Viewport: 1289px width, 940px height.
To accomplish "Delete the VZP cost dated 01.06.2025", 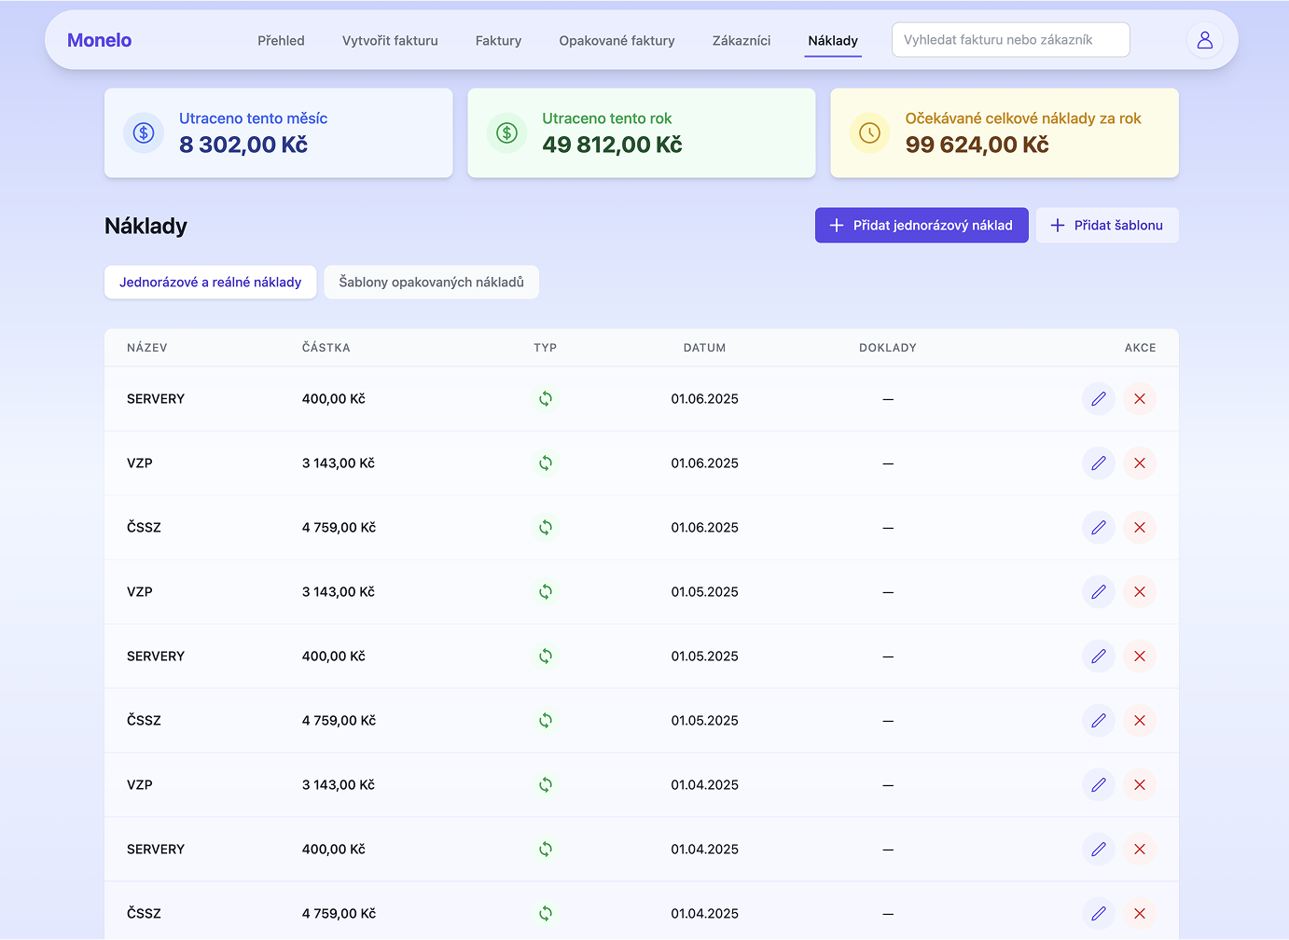I will point(1140,463).
